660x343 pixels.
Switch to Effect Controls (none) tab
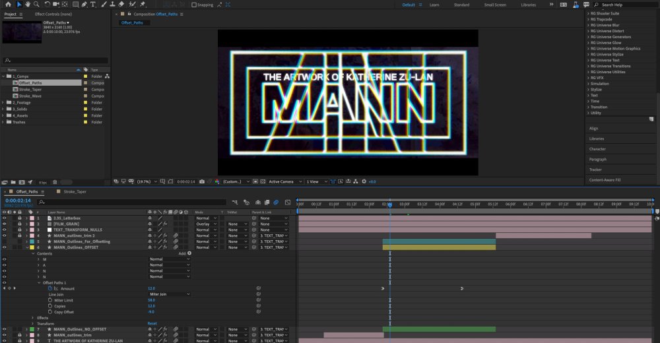pyautogui.click(x=53, y=14)
